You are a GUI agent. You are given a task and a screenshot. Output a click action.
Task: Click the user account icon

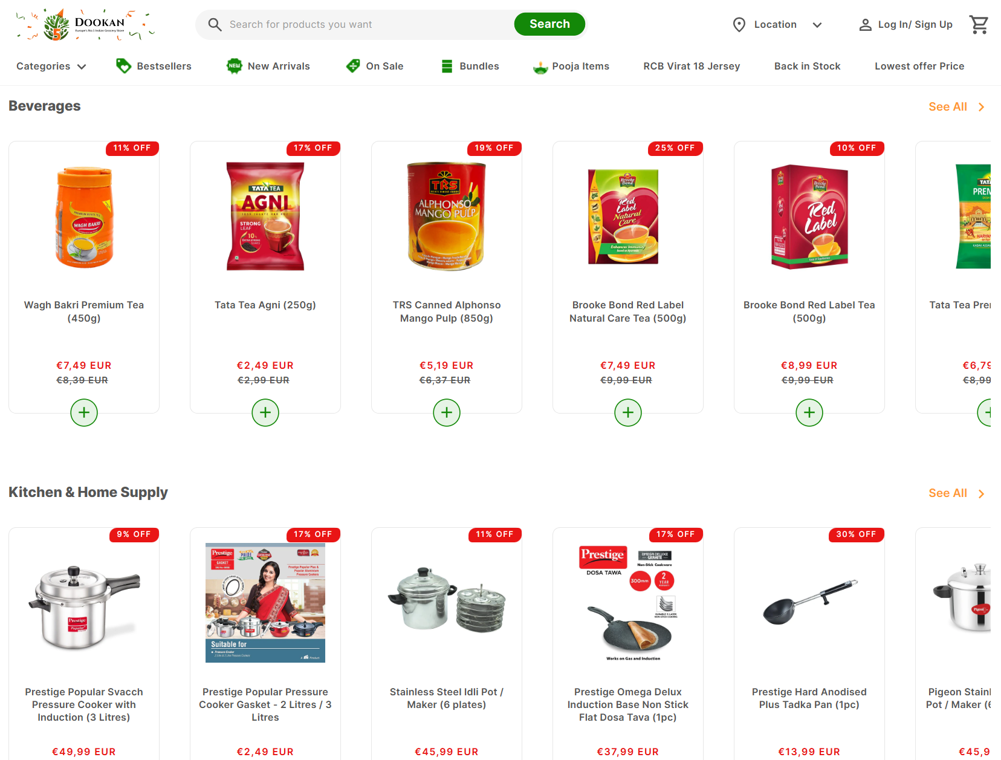[x=865, y=25]
